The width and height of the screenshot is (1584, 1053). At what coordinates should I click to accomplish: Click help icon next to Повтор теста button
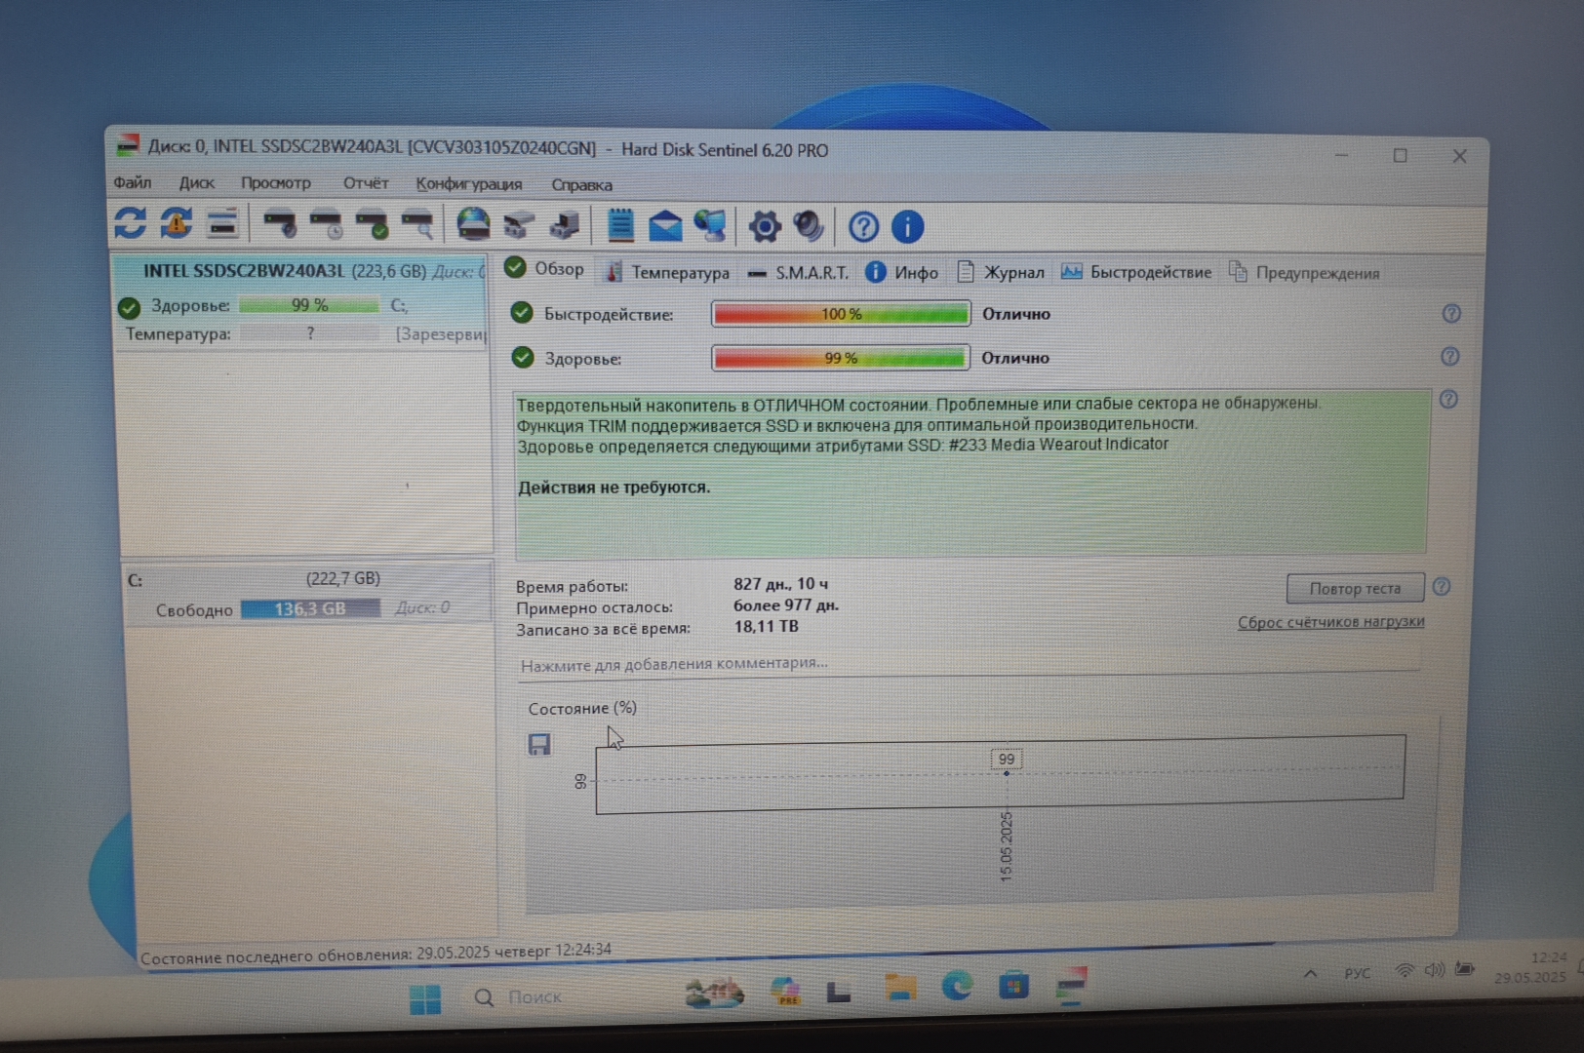1442,587
